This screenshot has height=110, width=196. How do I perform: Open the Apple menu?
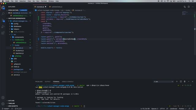click(3, 1)
